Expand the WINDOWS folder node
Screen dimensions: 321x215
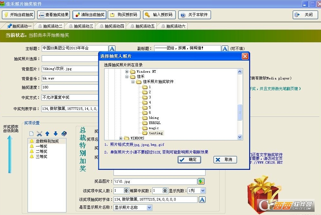[121, 138]
